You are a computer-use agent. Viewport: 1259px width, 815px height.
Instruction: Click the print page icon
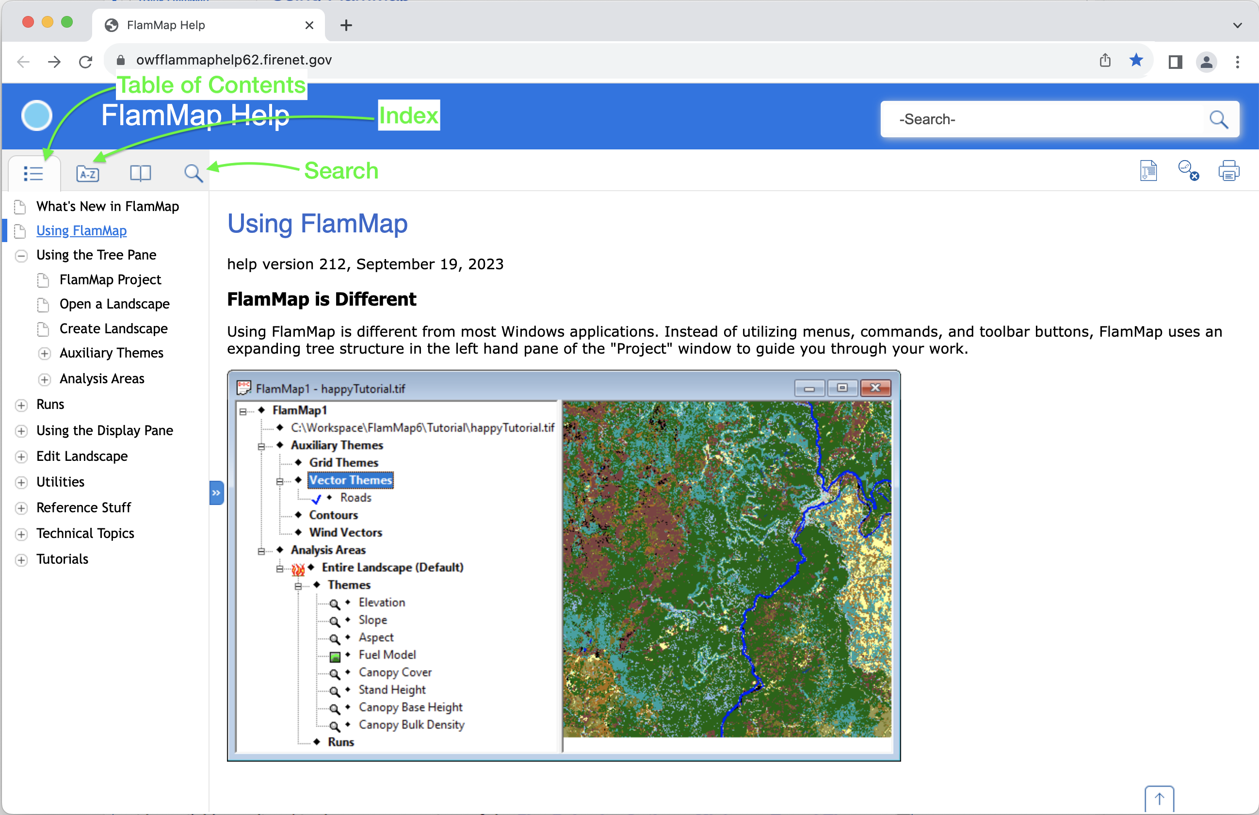[x=1229, y=171]
